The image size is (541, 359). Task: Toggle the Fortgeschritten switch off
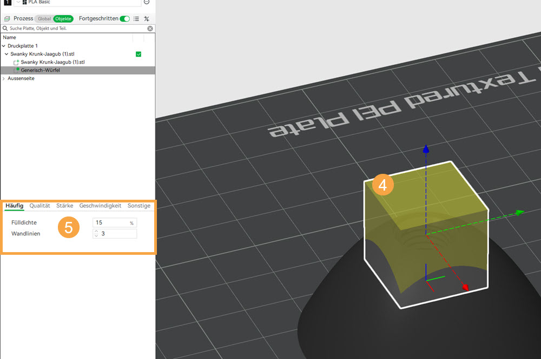click(124, 18)
